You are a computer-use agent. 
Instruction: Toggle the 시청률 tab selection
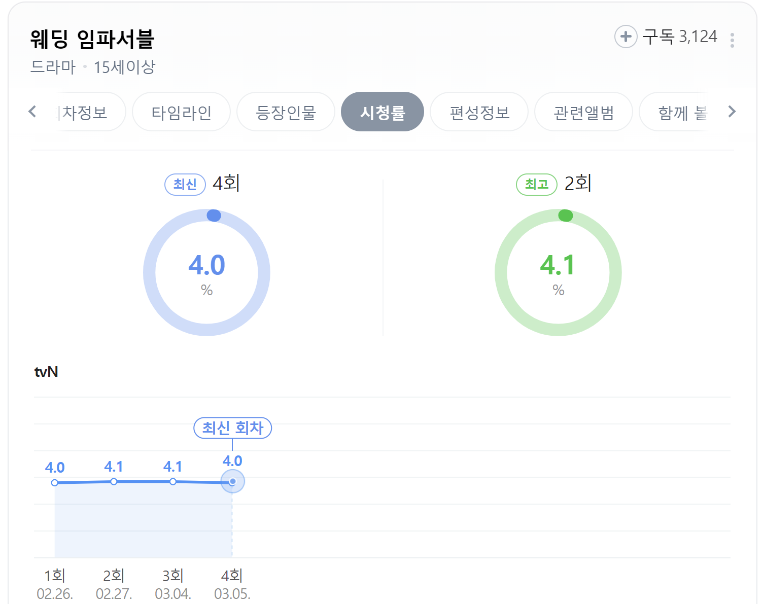(x=383, y=112)
